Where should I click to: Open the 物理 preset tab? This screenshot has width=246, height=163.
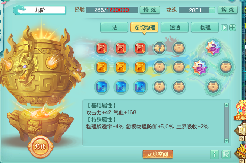205,28
